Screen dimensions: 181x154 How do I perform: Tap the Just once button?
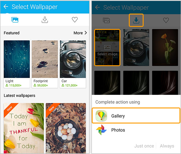144,146
